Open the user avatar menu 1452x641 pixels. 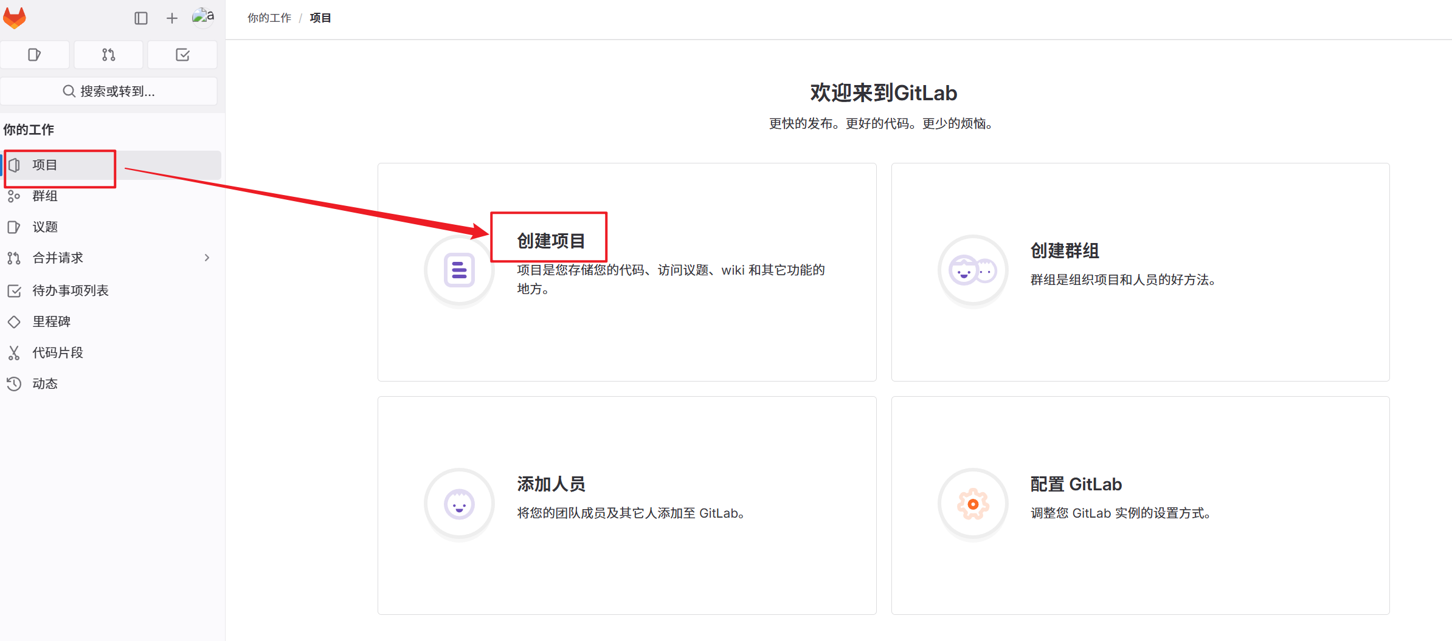203,17
